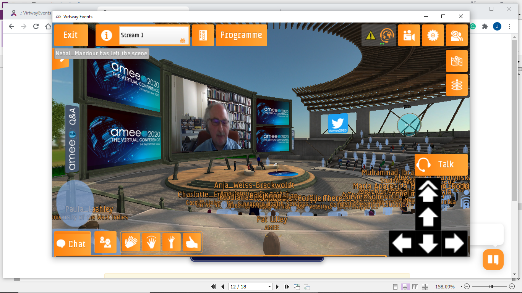This screenshot has width=522, height=293.
Task: Move avatar forward with single up arrow
Action: coord(428,217)
